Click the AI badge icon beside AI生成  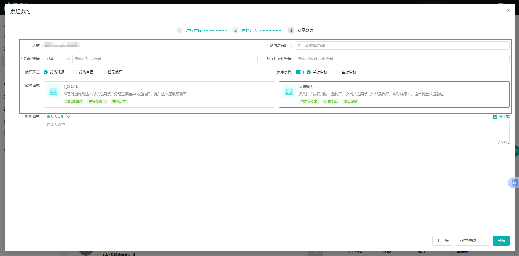(495, 117)
